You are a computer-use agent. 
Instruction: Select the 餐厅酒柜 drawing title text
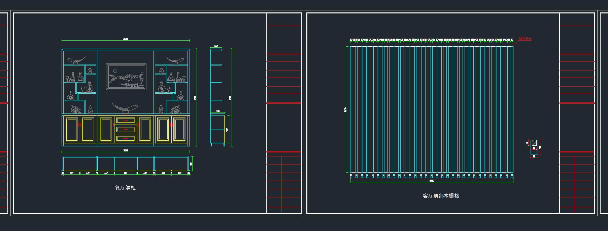[125, 188]
